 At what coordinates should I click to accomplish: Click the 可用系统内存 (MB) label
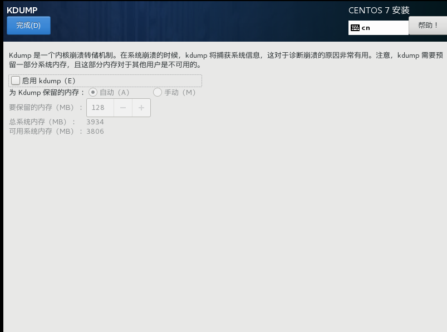pos(46,132)
